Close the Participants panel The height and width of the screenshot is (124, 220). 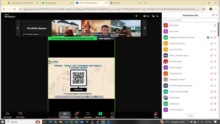[x=217, y=15]
